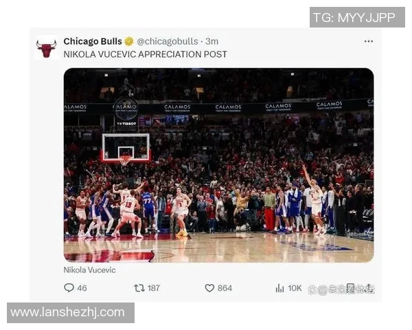The height and width of the screenshot is (330, 412).
Task: Open the Bulls logo profile avatar
Action: (x=47, y=48)
